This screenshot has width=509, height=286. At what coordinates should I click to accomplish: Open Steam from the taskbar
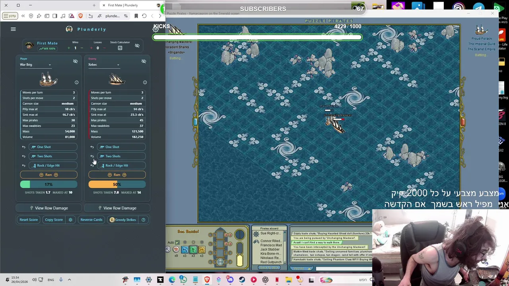tap(242, 280)
